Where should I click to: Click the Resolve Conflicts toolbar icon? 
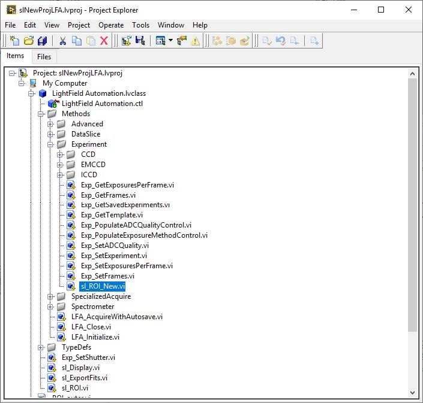(x=182, y=41)
